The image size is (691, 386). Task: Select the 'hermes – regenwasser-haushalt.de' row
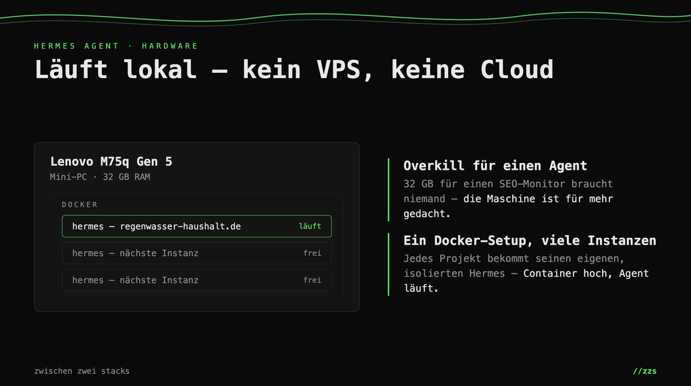[196, 226]
